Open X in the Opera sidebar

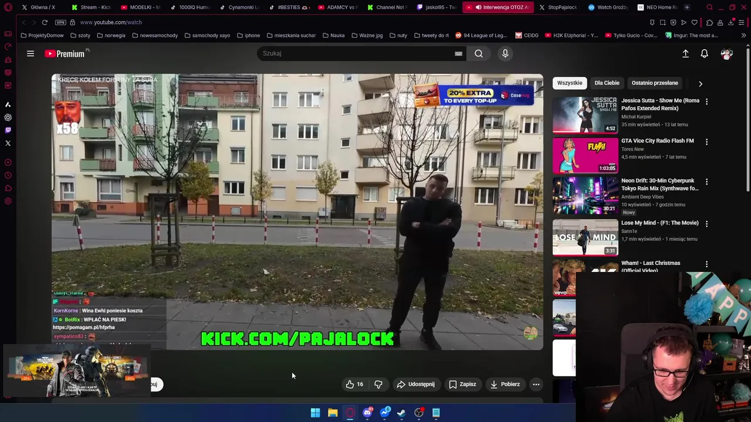8,143
